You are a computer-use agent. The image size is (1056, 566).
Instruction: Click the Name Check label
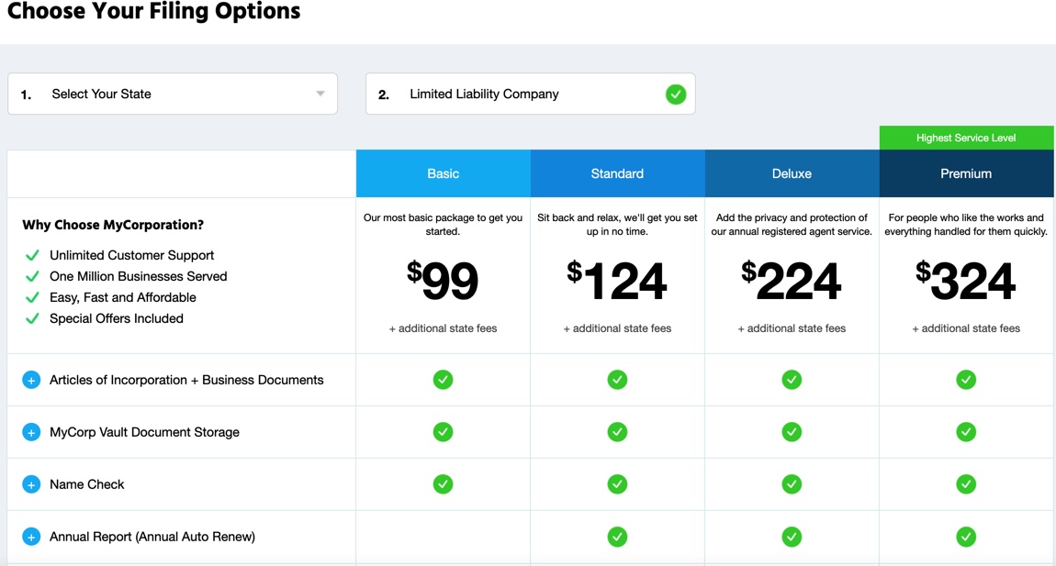[x=87, y=484]
